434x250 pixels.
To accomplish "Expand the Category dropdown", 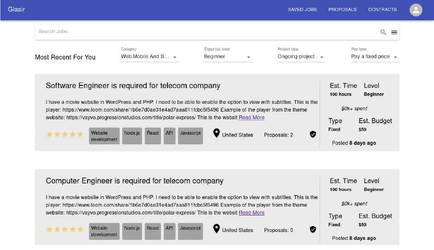I will click(x=149, y=57).
